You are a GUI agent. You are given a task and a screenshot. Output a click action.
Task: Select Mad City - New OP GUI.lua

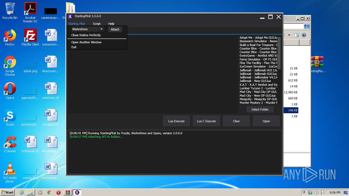coord(258,96)
